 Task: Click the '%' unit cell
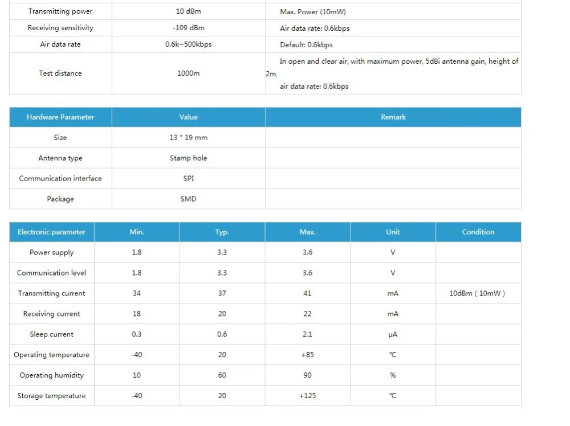point(393,375)
